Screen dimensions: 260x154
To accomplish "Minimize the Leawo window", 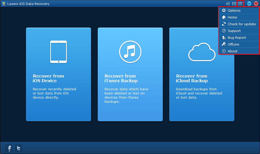I will pyautogui.click(x=249, y=3).
